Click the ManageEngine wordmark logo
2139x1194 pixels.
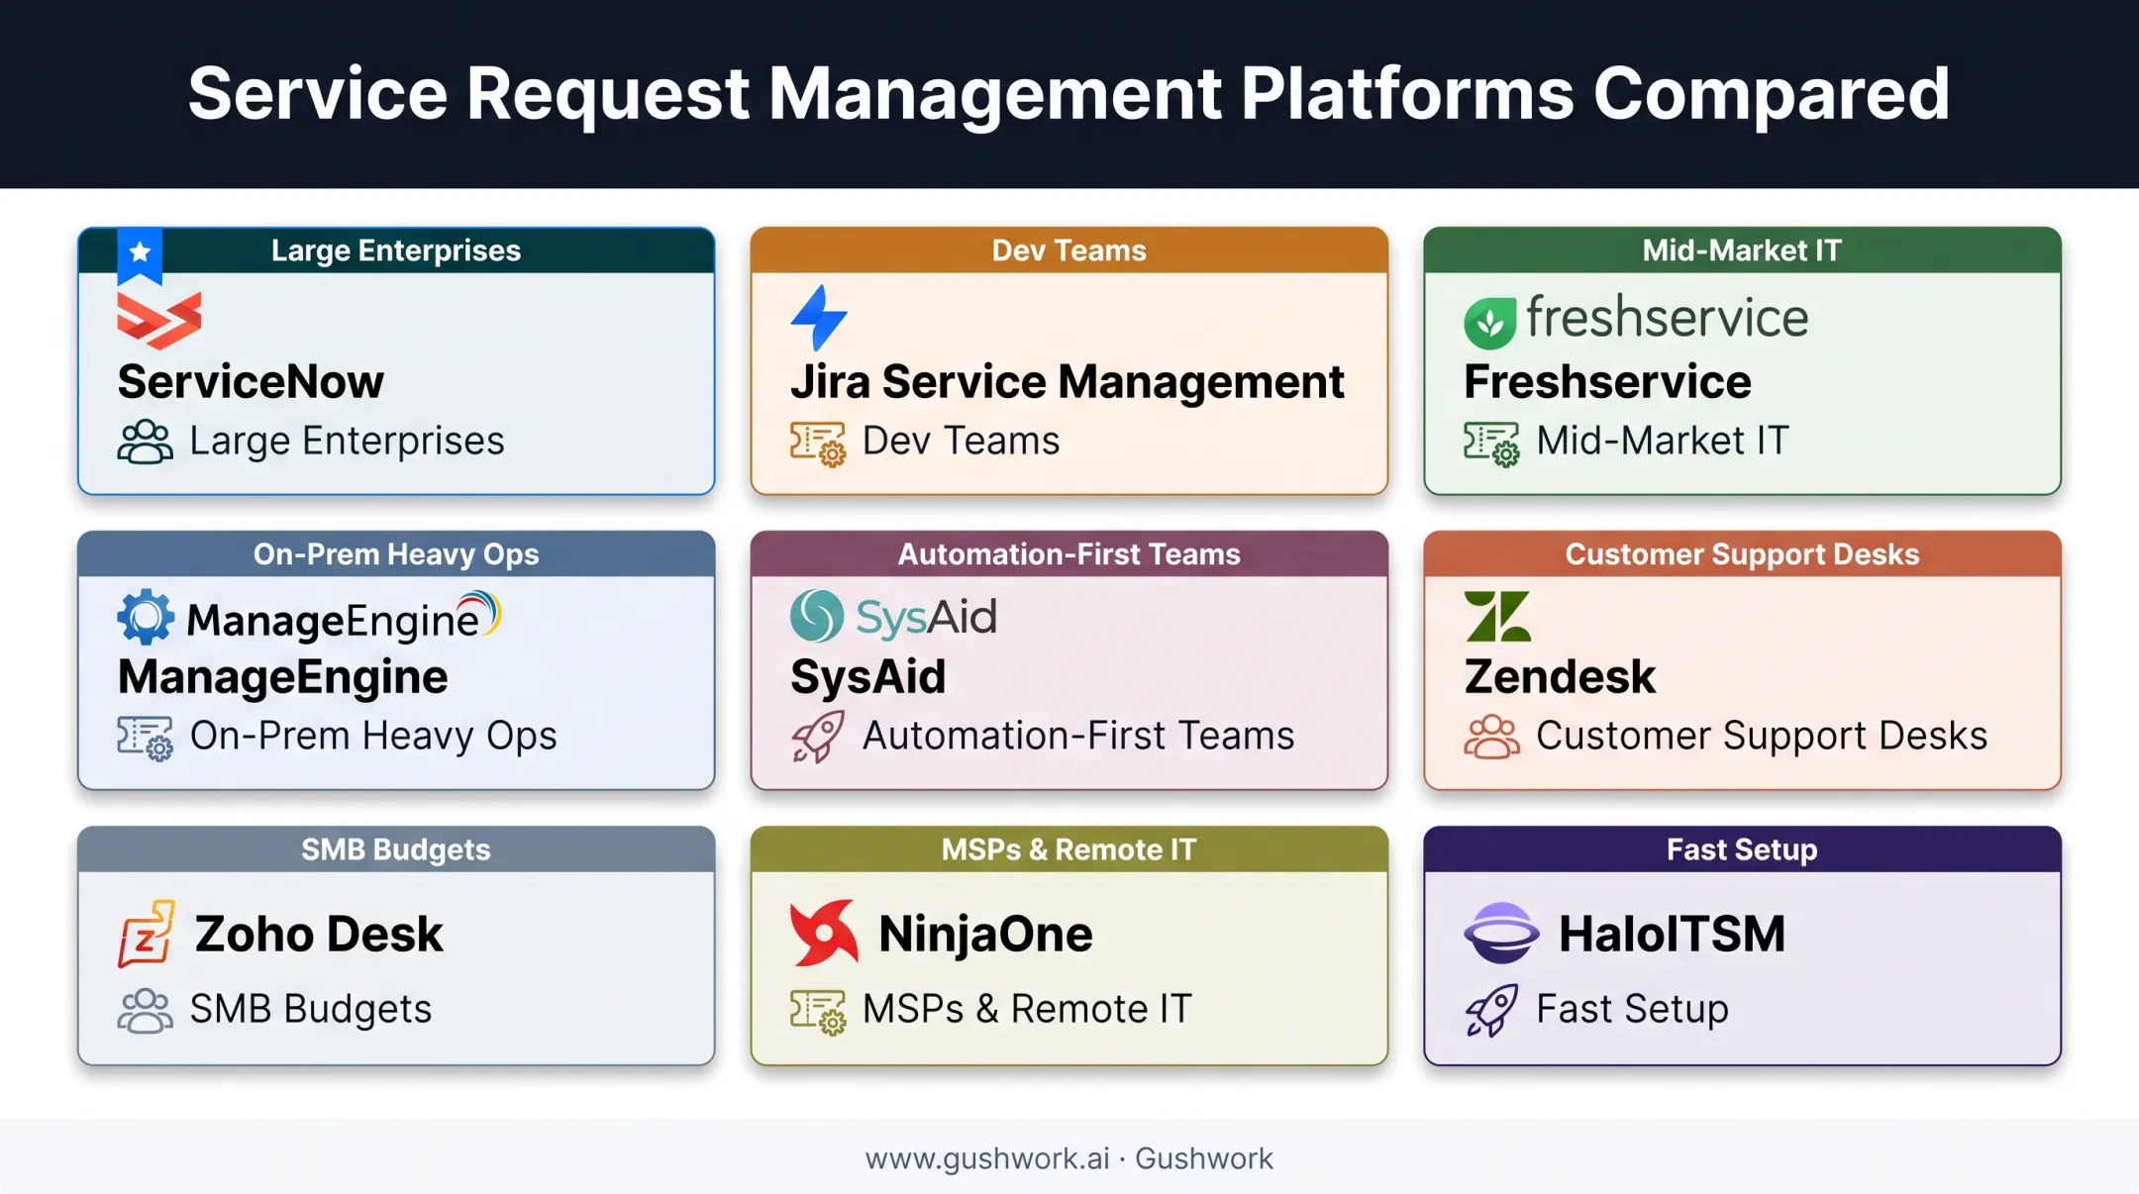click(344, 618)
